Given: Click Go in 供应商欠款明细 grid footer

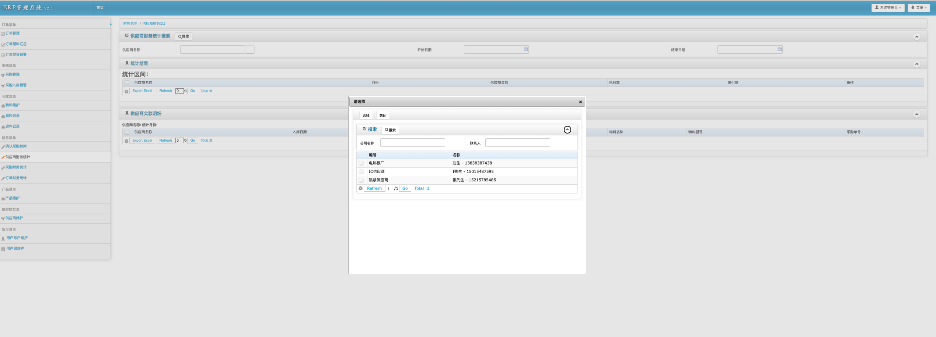Looking at the screenshot, I should pos(193,141).
